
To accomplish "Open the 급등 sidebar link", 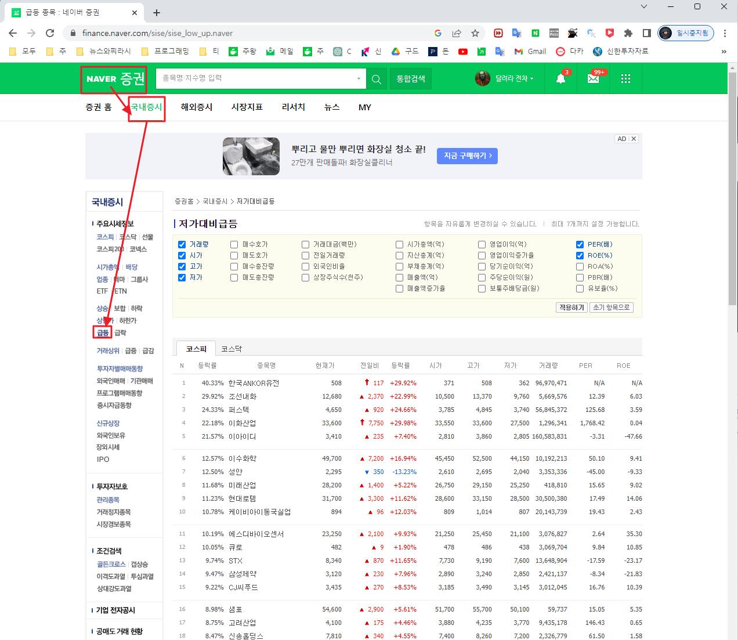I will [103, 332].
